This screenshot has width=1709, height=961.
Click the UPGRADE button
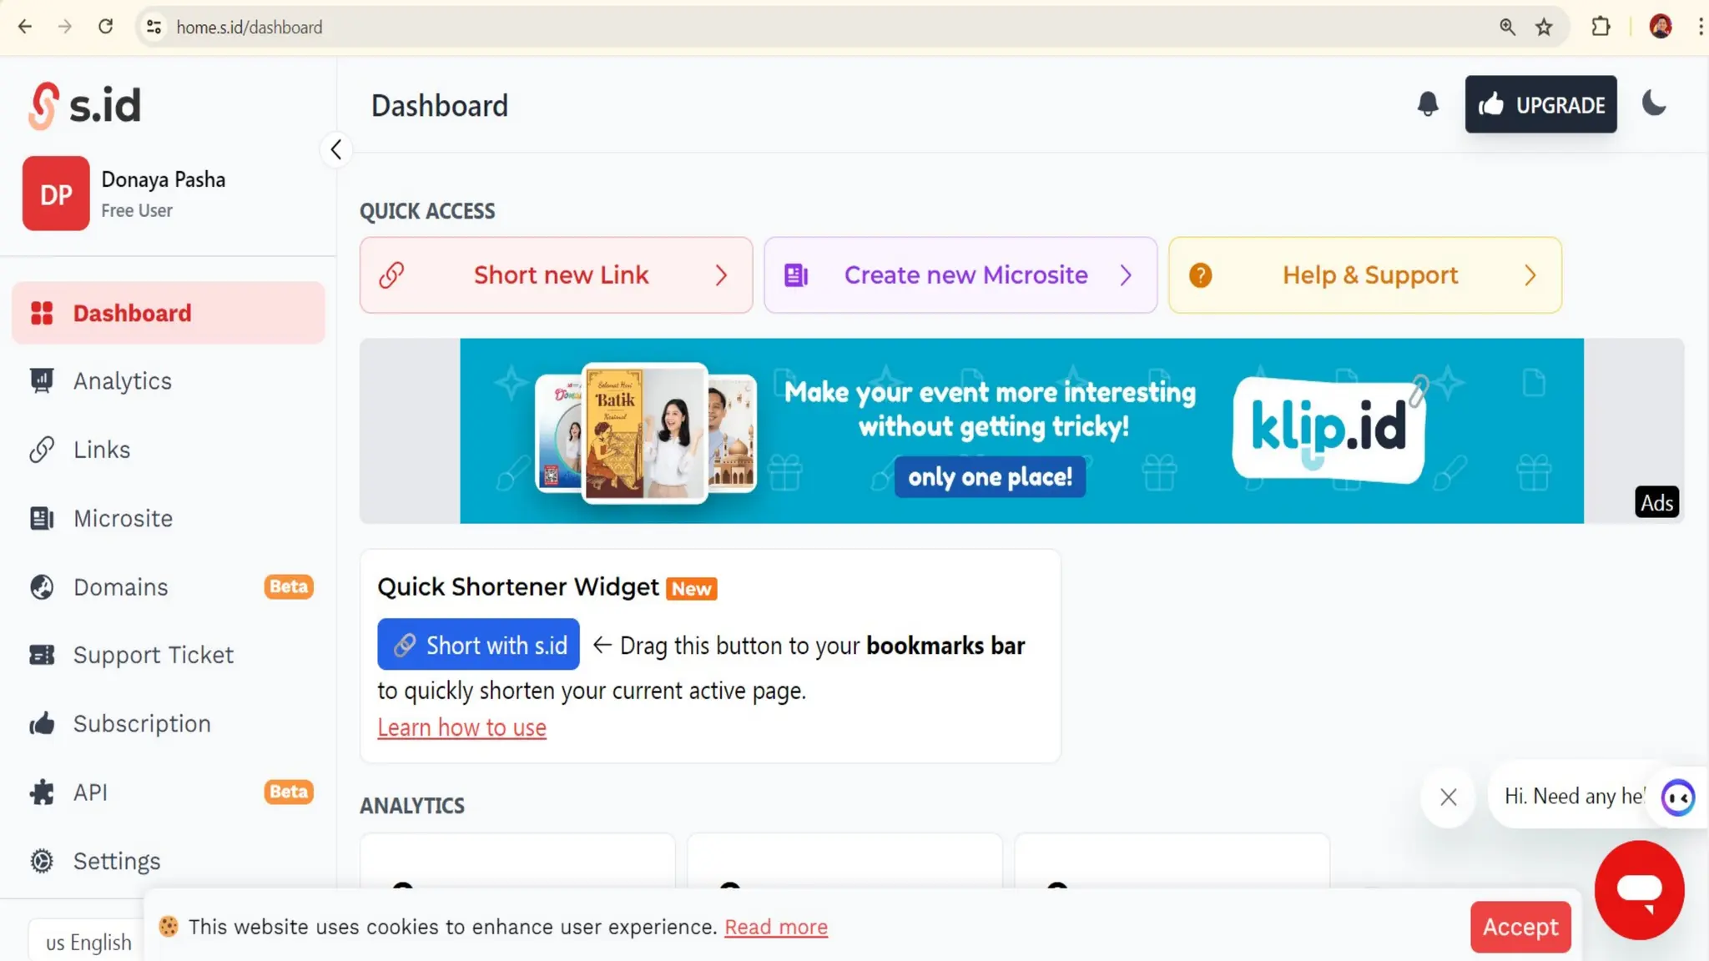(x=1540, y=105)
